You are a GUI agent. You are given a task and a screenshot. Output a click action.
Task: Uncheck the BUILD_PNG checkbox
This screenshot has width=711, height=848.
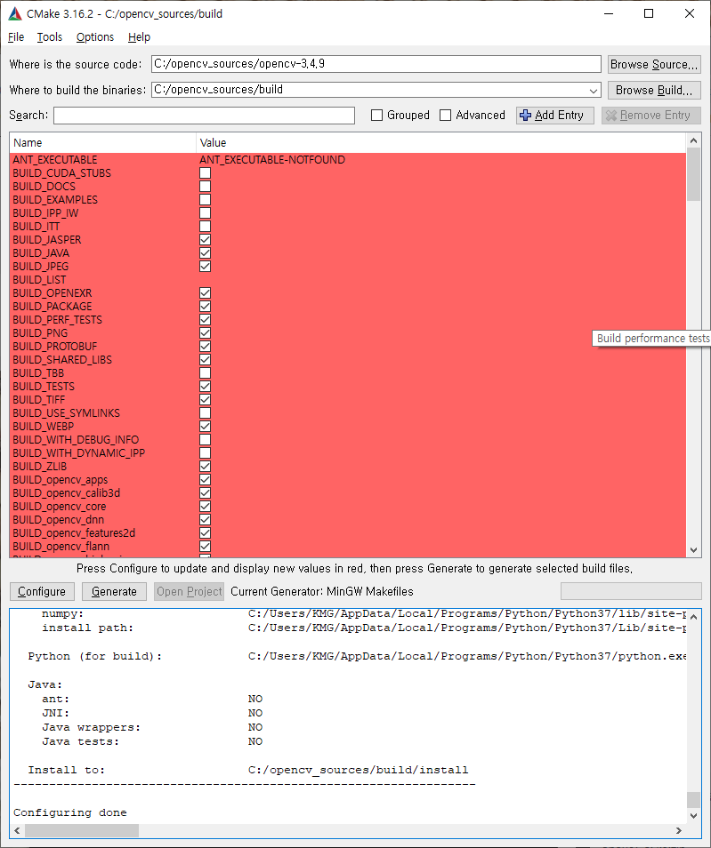pyautogui.click(x=206, y=333)
